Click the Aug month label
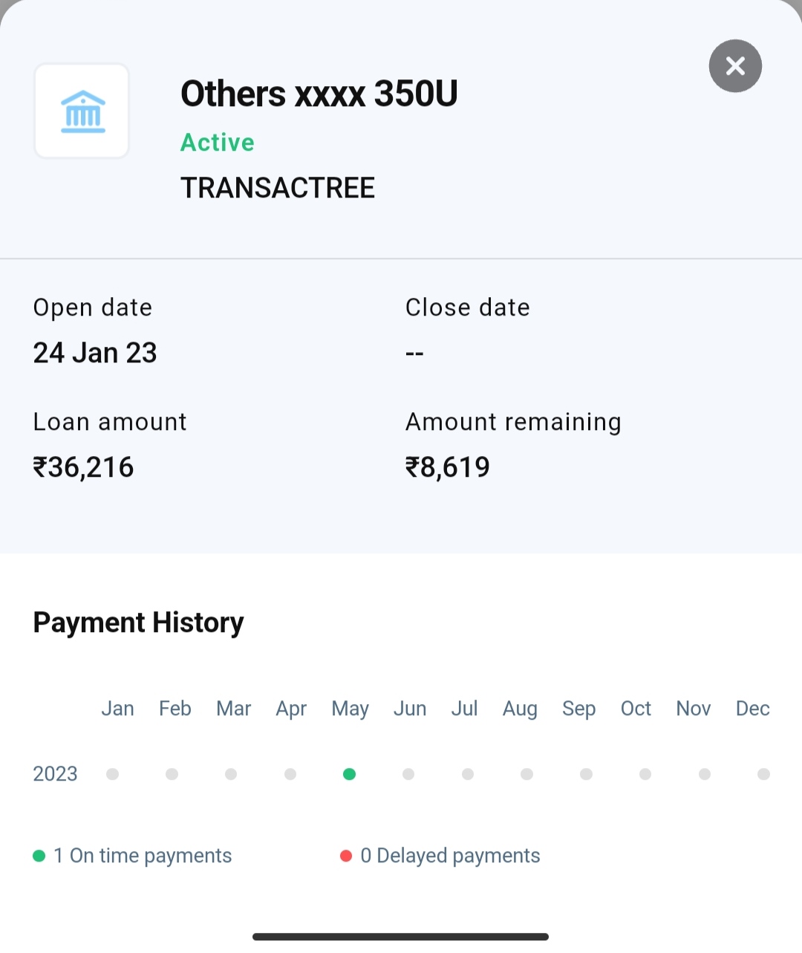This screenshot has height=953, width=802. coord(520,709)
